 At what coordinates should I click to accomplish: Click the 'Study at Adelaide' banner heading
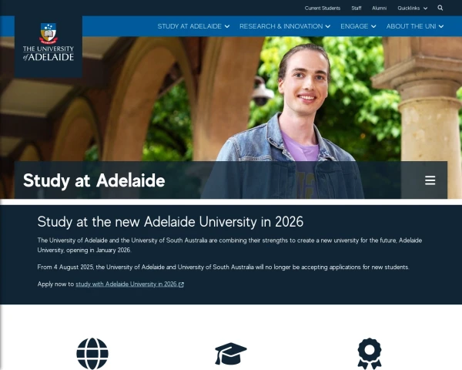94,180
